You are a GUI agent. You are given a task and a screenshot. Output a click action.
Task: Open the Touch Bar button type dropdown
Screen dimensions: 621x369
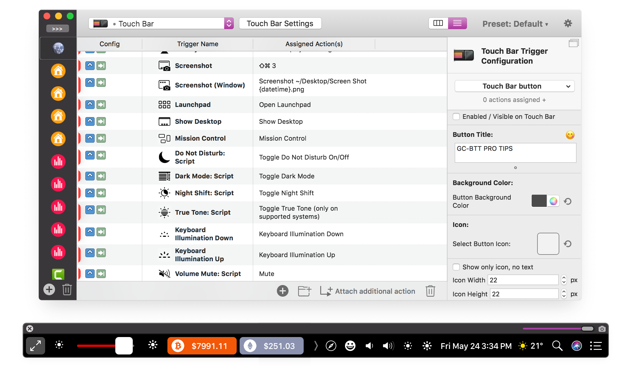point(514,86)
